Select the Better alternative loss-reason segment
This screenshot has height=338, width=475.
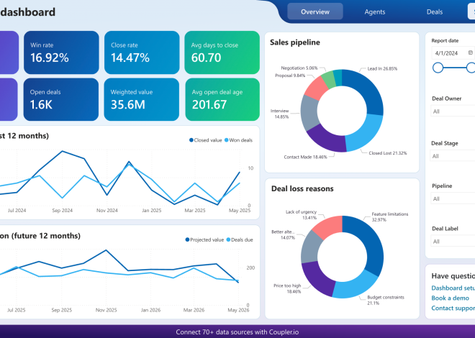click(x=310, y=247)
